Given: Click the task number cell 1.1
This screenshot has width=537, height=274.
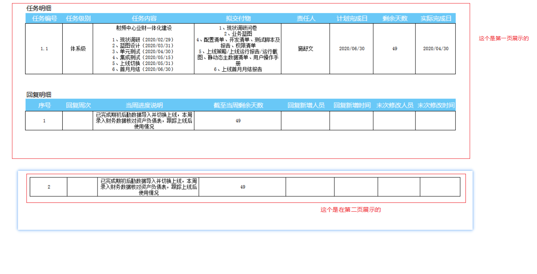Looking at the screenshot, I should point(44,49).
